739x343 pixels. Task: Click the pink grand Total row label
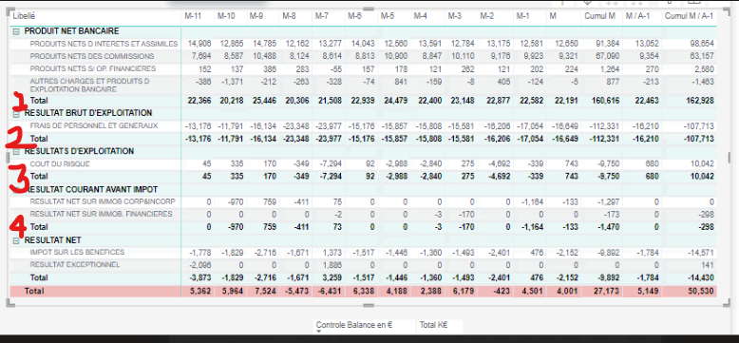coord(34,291)
